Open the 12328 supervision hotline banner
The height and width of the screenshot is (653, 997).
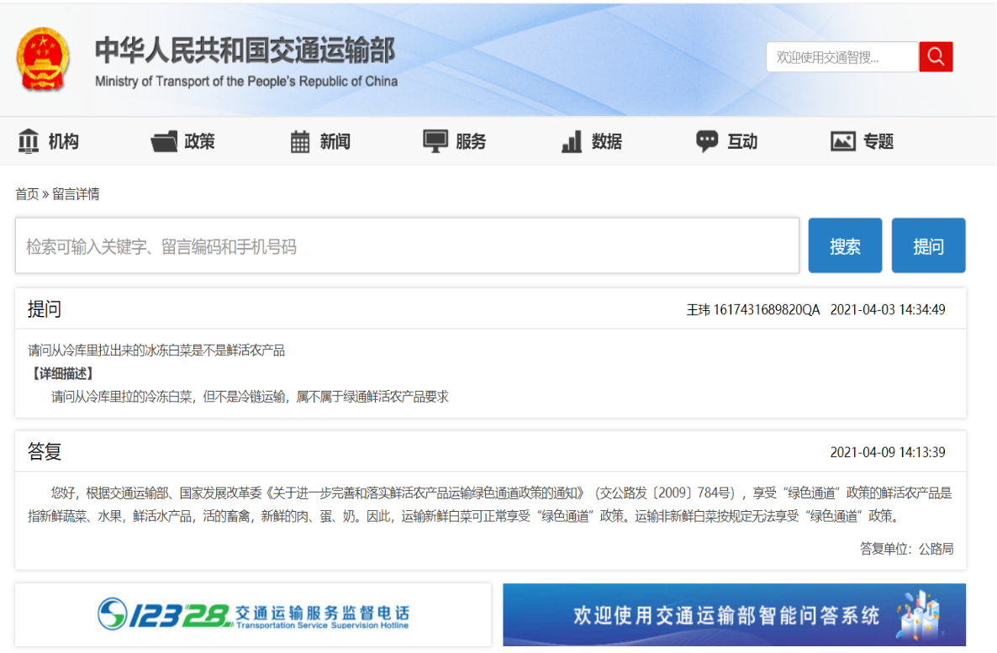tap(253, 614)
